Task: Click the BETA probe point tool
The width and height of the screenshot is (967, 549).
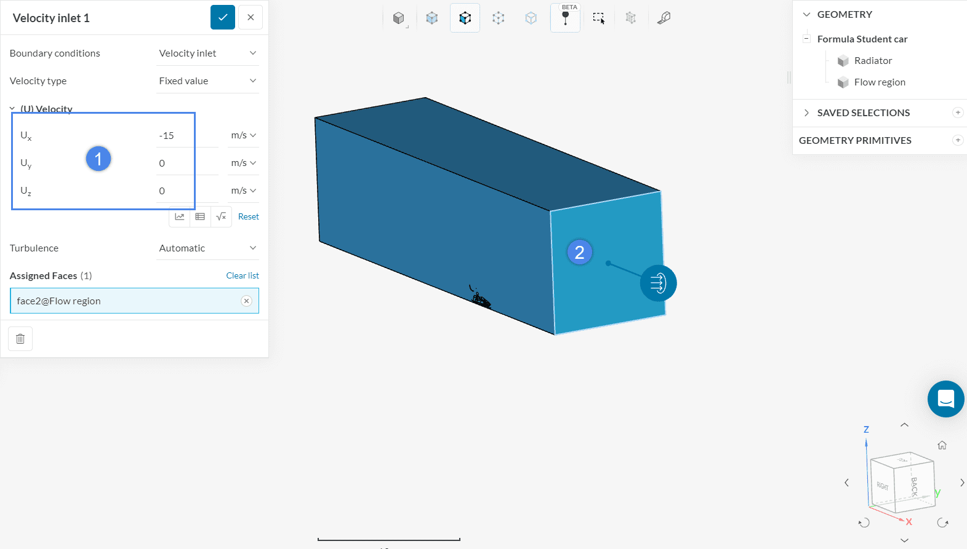Action: 565,18
